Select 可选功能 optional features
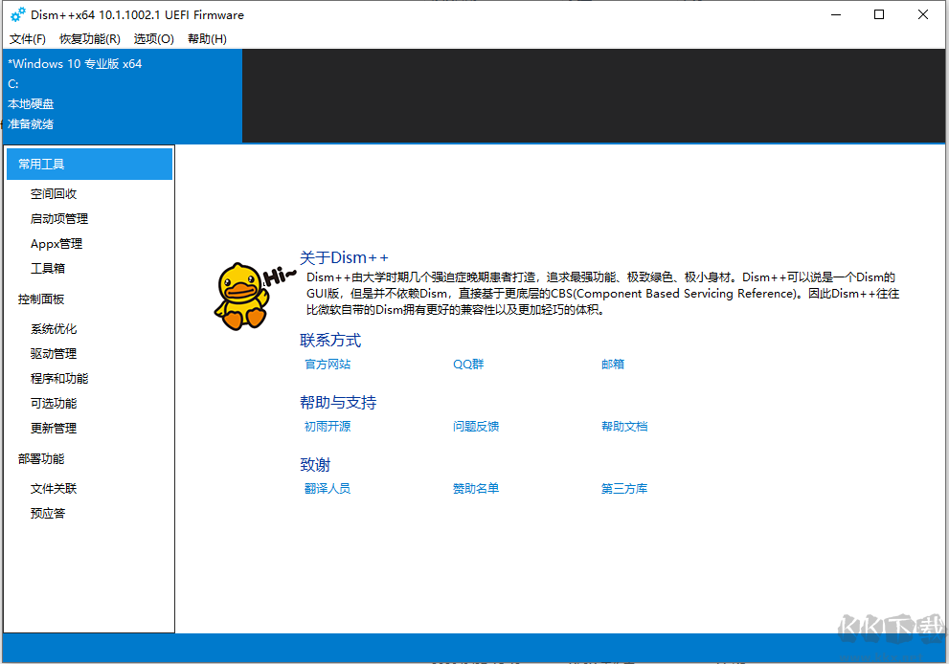Screen dimensions: 949x664 tap(53, 403)
